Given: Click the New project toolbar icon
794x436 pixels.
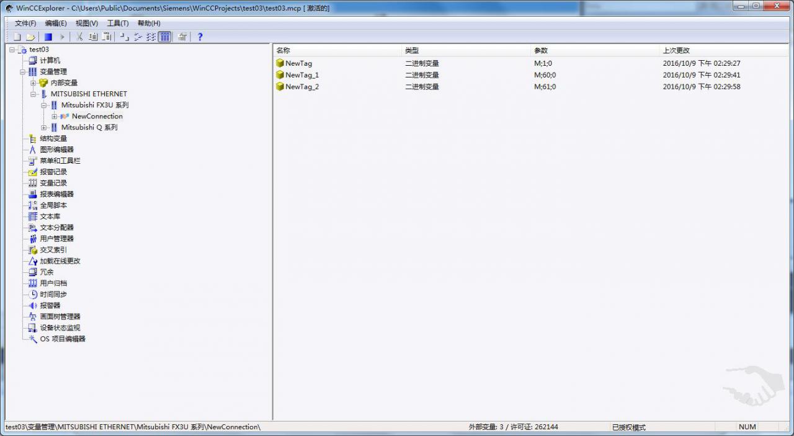Looking at the screenshot, I should [17, 37].
